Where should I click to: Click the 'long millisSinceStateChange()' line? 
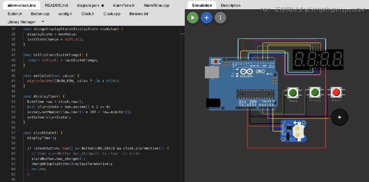(55, 55)
